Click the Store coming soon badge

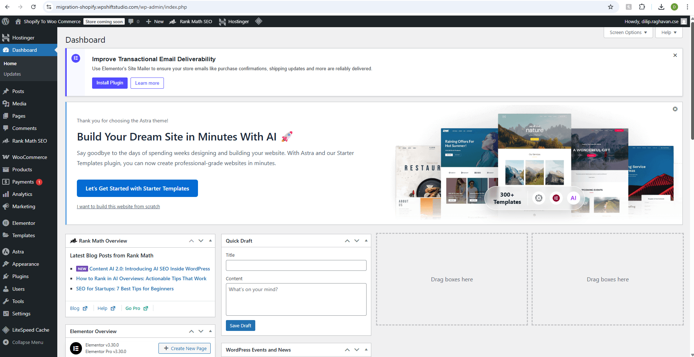tap(104, 22)
